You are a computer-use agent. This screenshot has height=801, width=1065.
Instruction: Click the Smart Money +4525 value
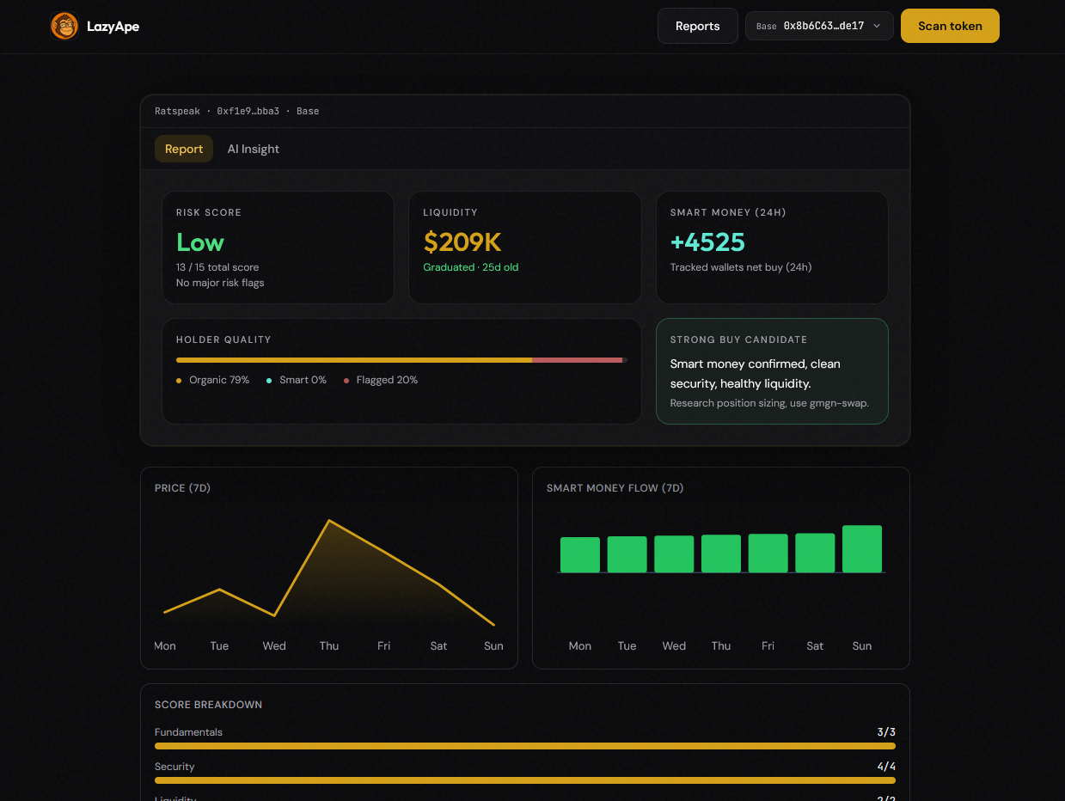pyautogui.click(x=707, y=242)
